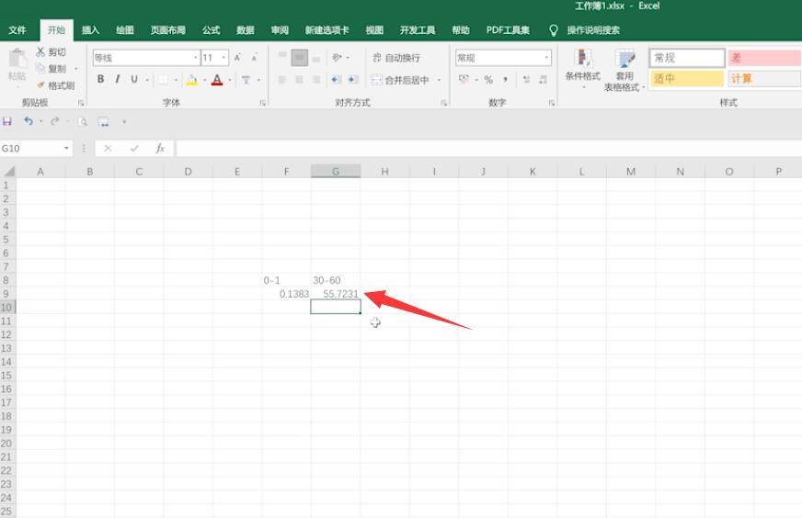Open phonetic guide settings icon
This screenshot has width=802, height=518.
click(x=246, y=80)
